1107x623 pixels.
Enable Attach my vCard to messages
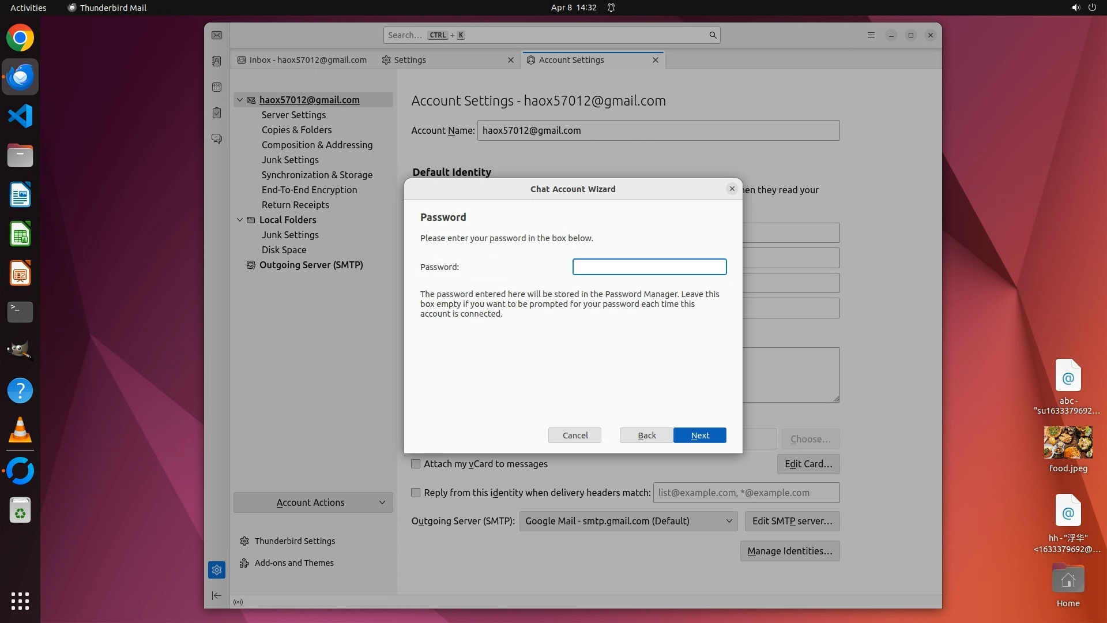tap(416, 464)
